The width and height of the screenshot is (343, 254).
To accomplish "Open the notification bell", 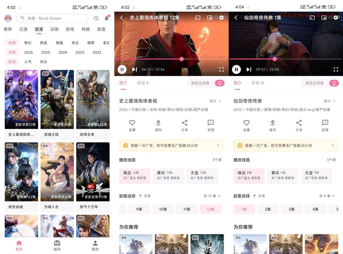I will point(106,18).
